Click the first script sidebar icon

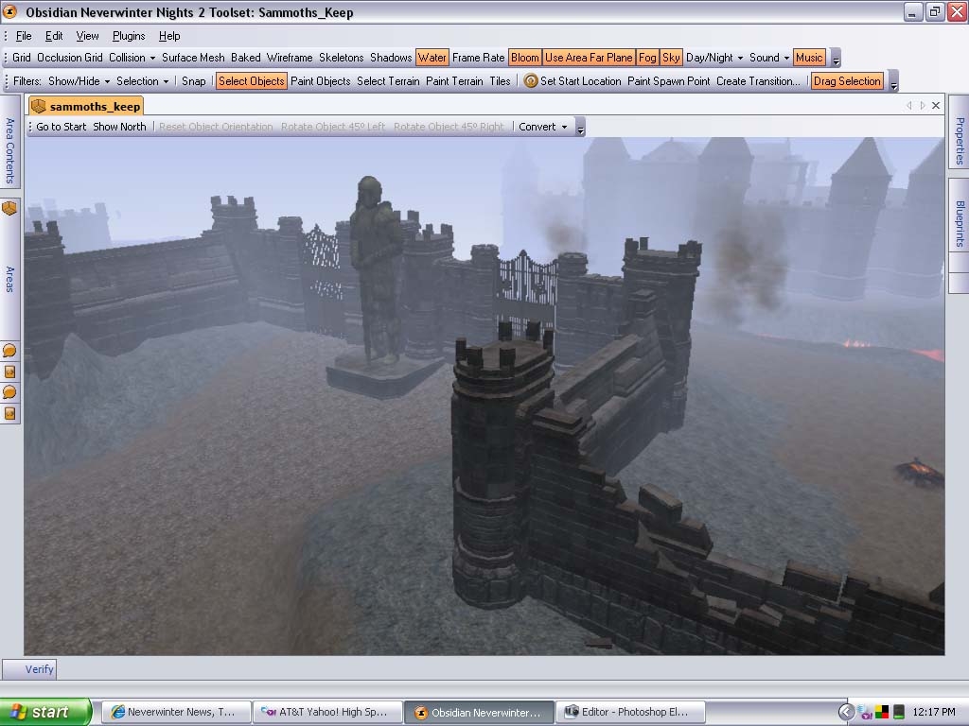(9, 372)
